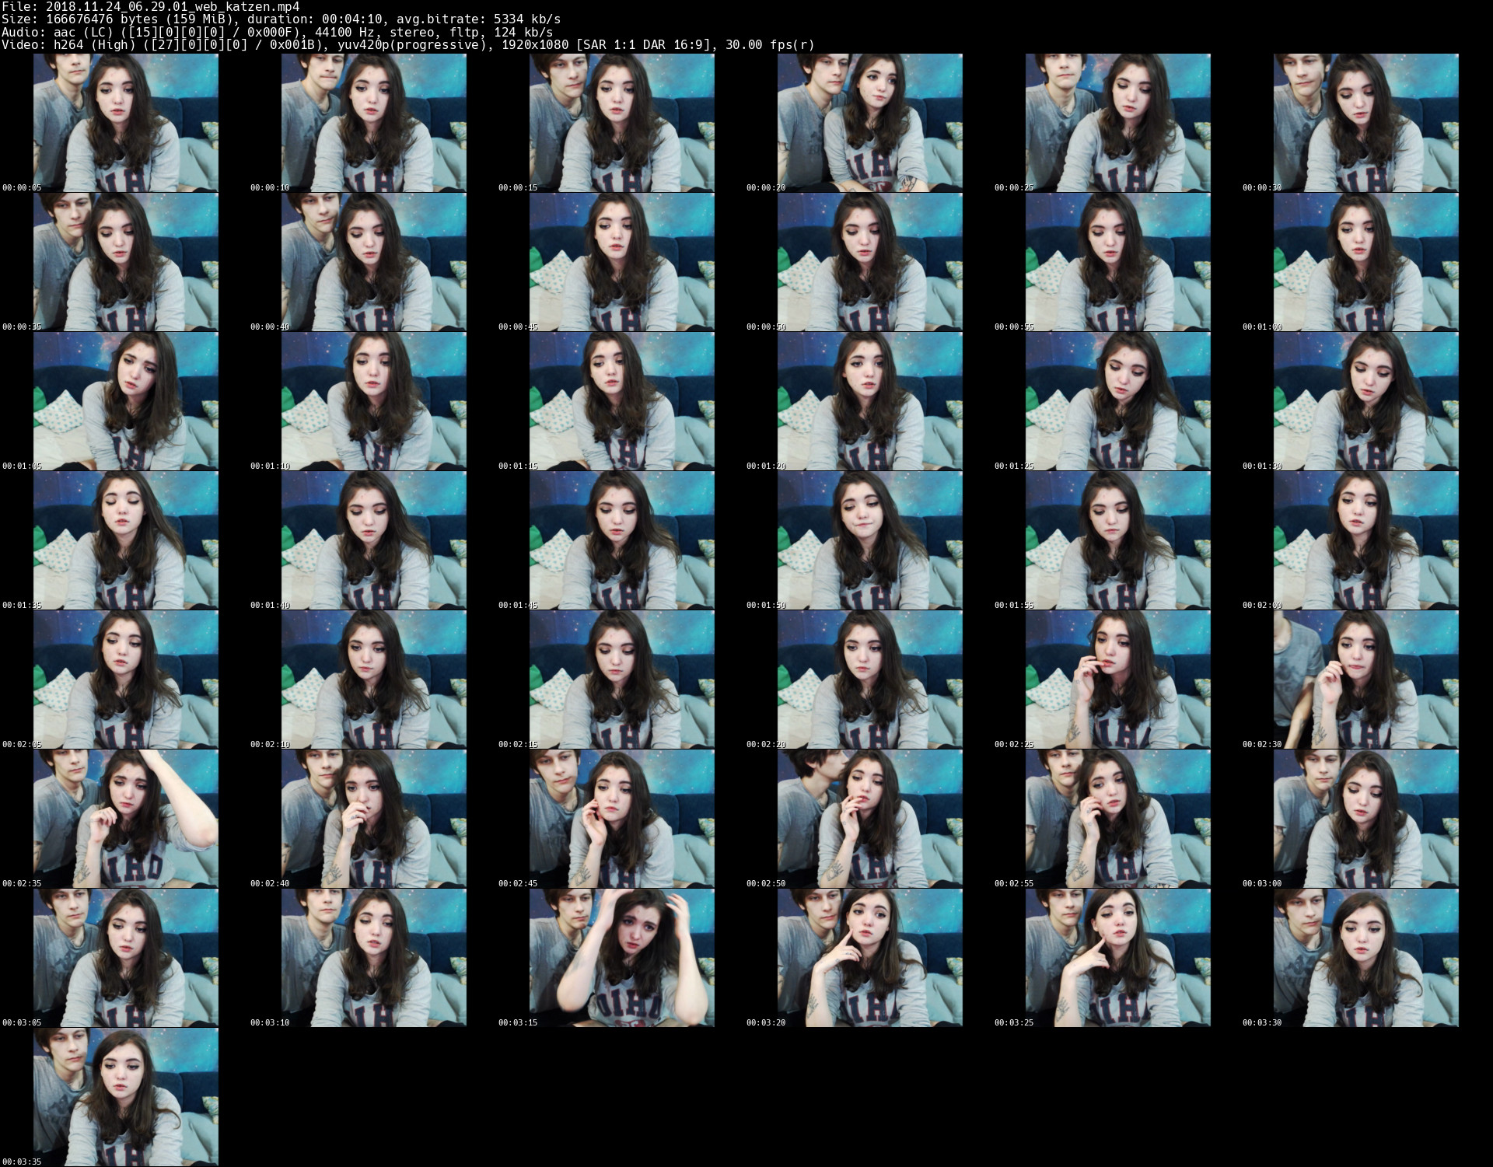Click the thumbnail at 00:00:10
The width and height of the screenshot is (1493, 1167).
point(374,123)
